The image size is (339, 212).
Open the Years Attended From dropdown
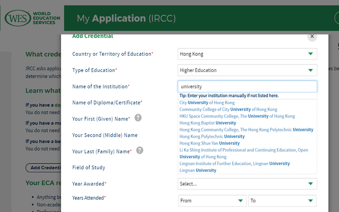pyautogui.click(x=212, y=201)
